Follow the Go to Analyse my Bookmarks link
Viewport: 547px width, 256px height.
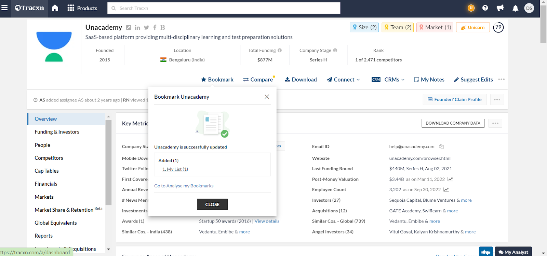pos(184,186)
